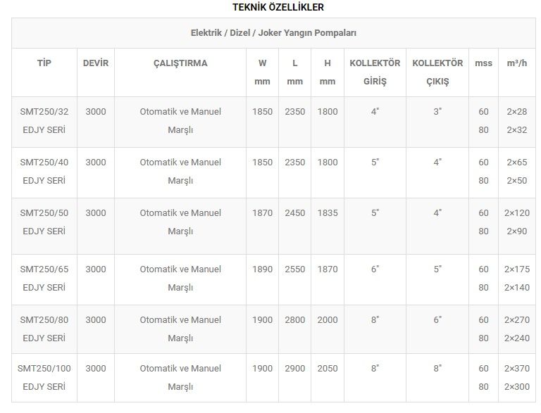Select the 1890 width value
The height and width of the screenshot is (413, 541).
tap(262, 269)
